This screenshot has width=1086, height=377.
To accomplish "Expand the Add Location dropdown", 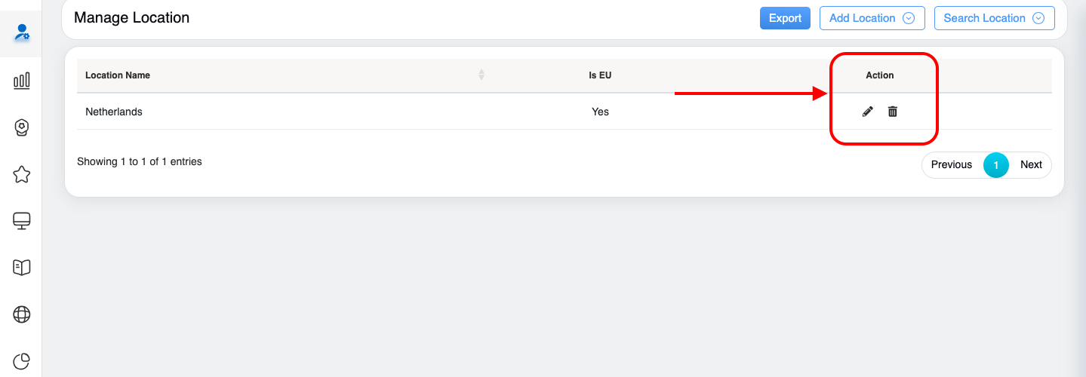I will click(872, 18).
